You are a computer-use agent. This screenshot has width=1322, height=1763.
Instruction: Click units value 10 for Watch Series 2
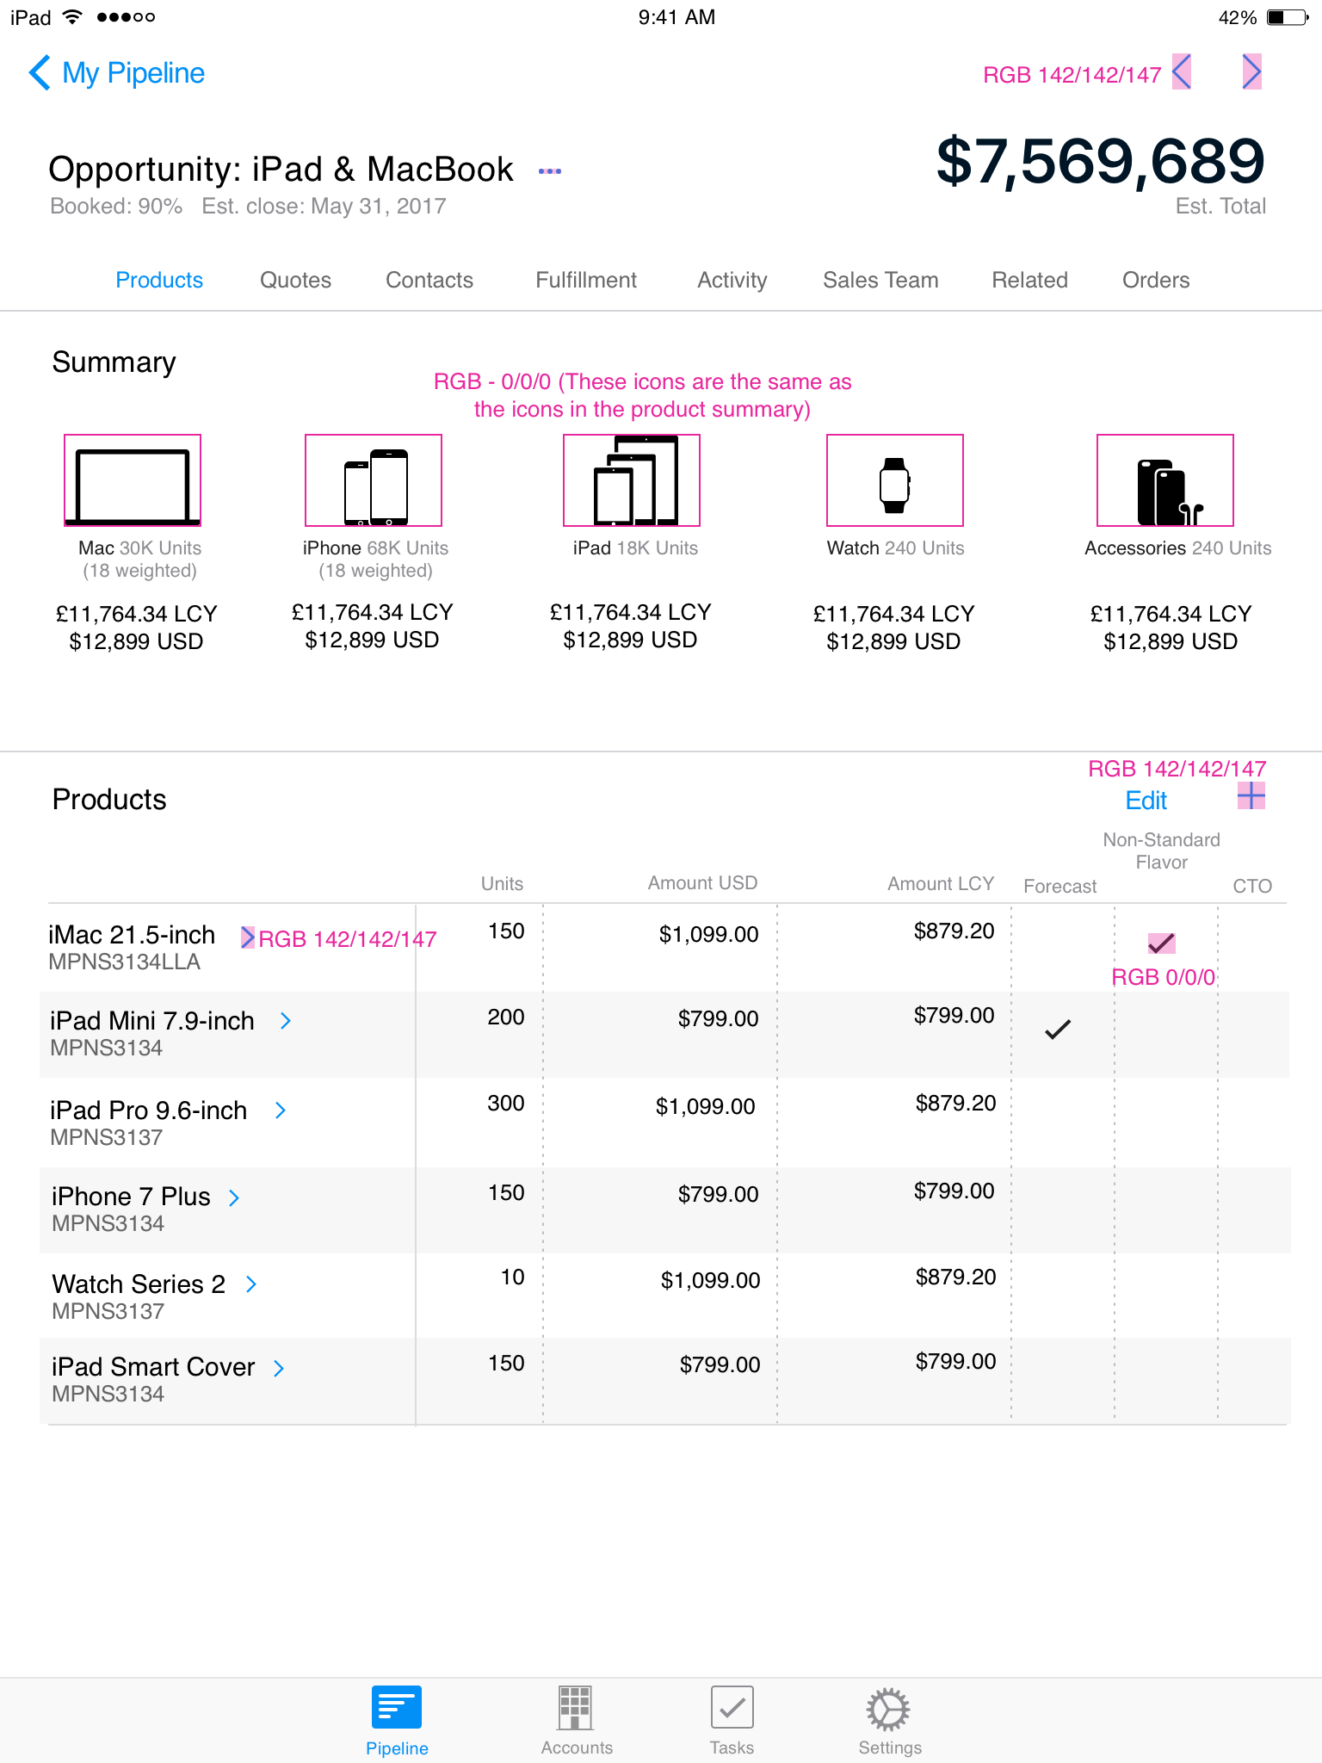tap(513, 1277)
